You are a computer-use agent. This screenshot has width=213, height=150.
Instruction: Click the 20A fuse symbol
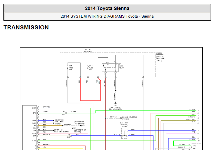coord(88,67)
